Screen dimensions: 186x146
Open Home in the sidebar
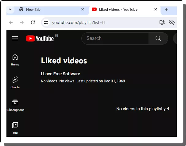pyautogui.click(x=15, y=60)
